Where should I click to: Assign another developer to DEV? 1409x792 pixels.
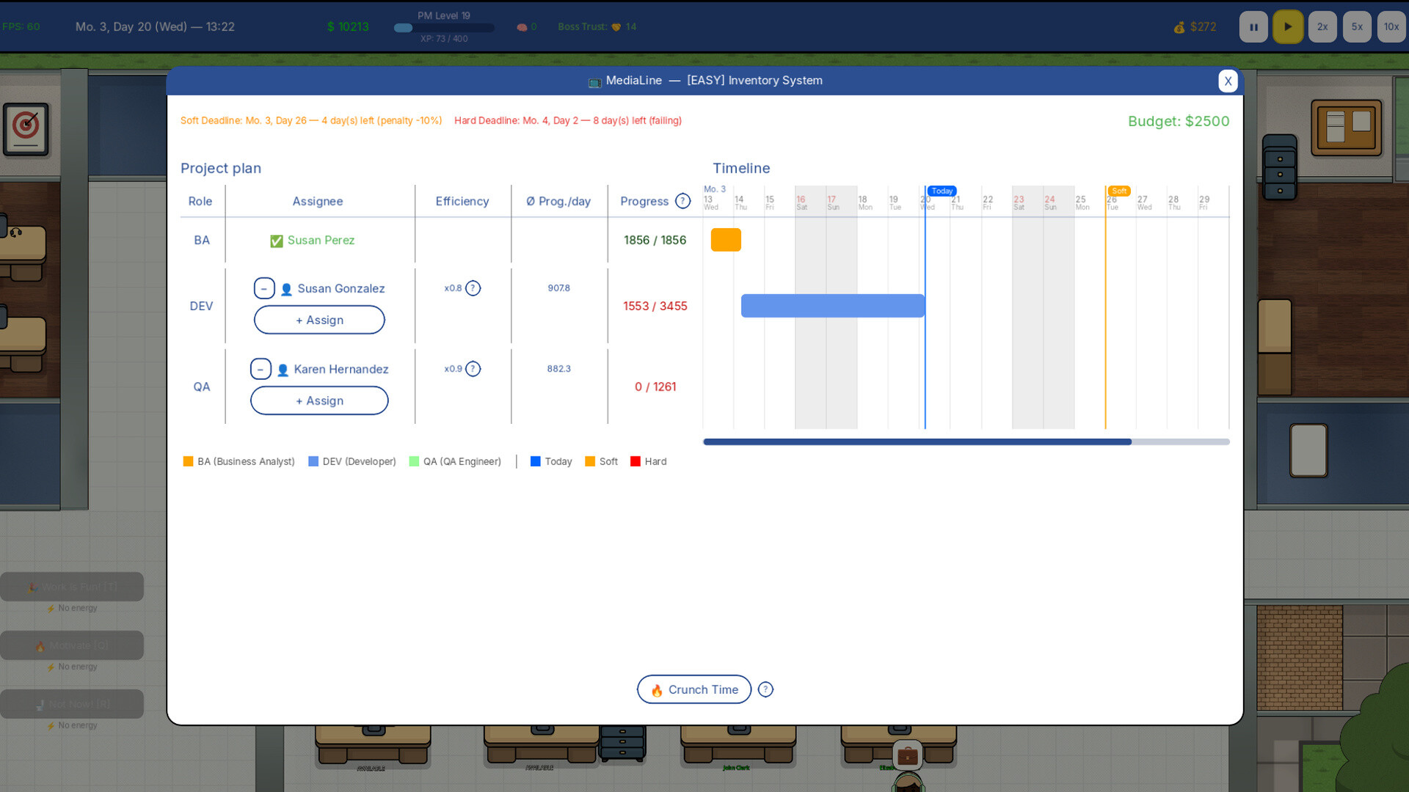(319, 320)
